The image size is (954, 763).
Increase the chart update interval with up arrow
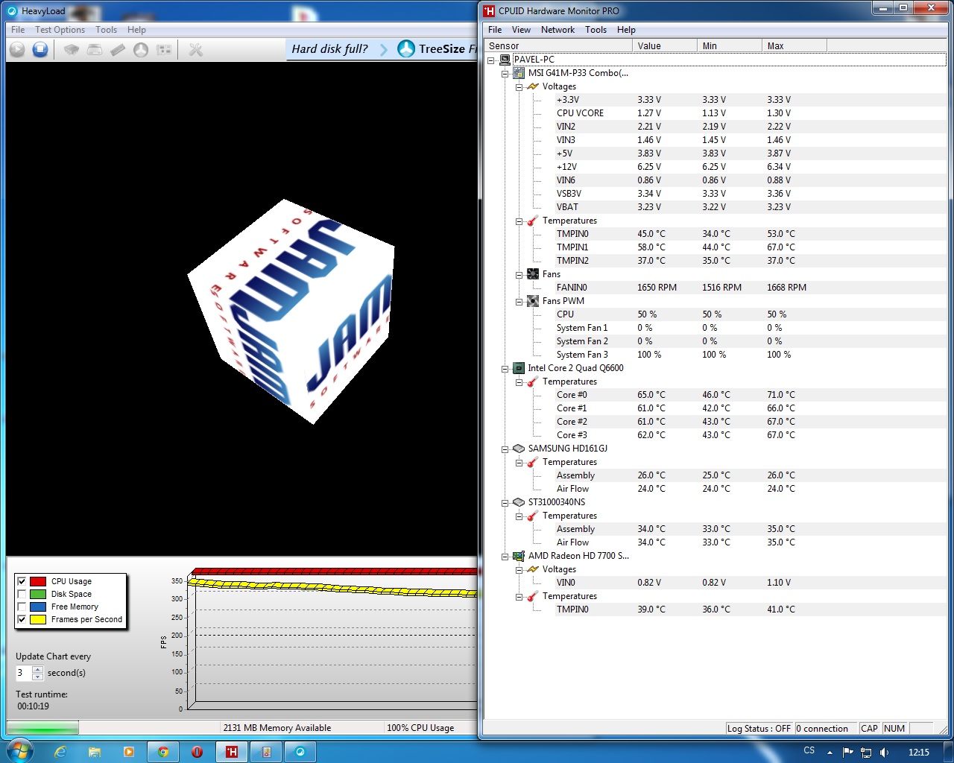pyautogui.click(x=37, y=669)
